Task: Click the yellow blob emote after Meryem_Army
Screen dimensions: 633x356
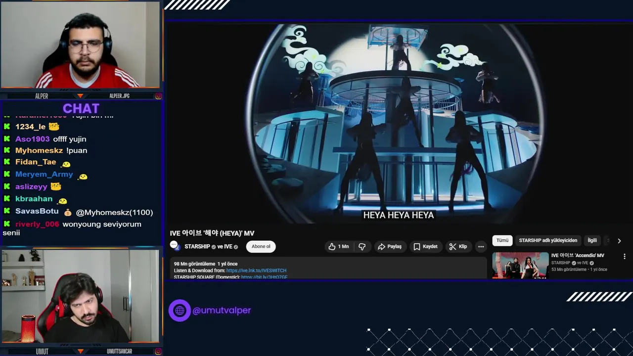Action: coord(83,176)
